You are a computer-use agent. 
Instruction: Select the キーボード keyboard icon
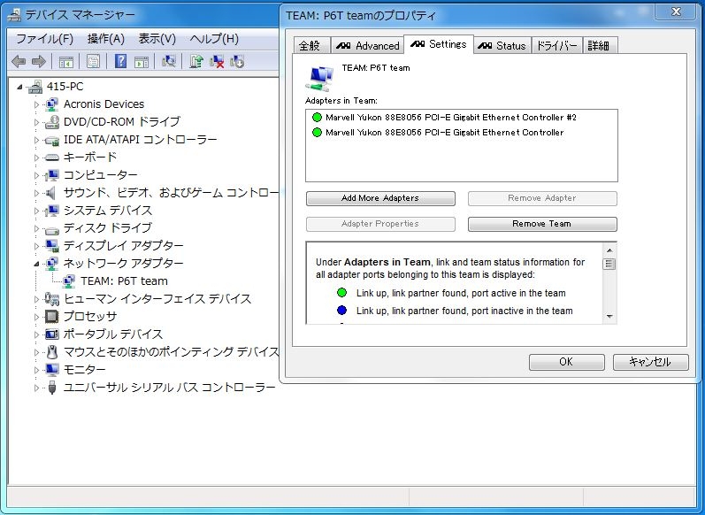point(52,158)
